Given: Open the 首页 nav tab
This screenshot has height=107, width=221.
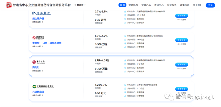Looking at the screenshot, I should tap(122, 5).
